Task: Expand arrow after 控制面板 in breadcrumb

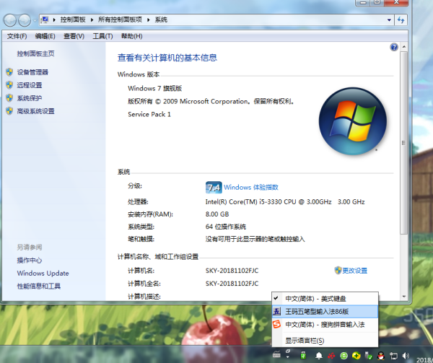Action: click(x=92, y=20)
